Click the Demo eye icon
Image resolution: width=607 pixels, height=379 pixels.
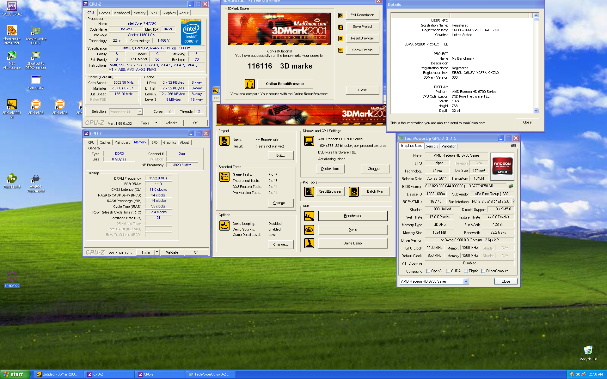tap(309, 230)
